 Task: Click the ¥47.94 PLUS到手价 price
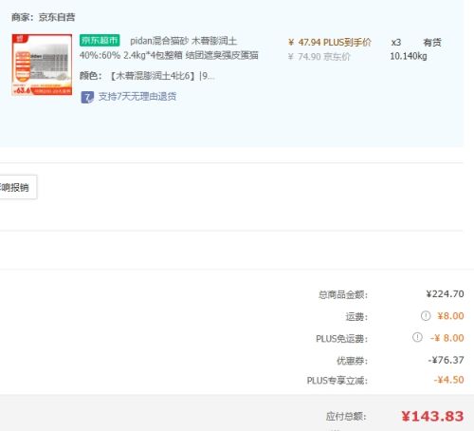[330, 42]
